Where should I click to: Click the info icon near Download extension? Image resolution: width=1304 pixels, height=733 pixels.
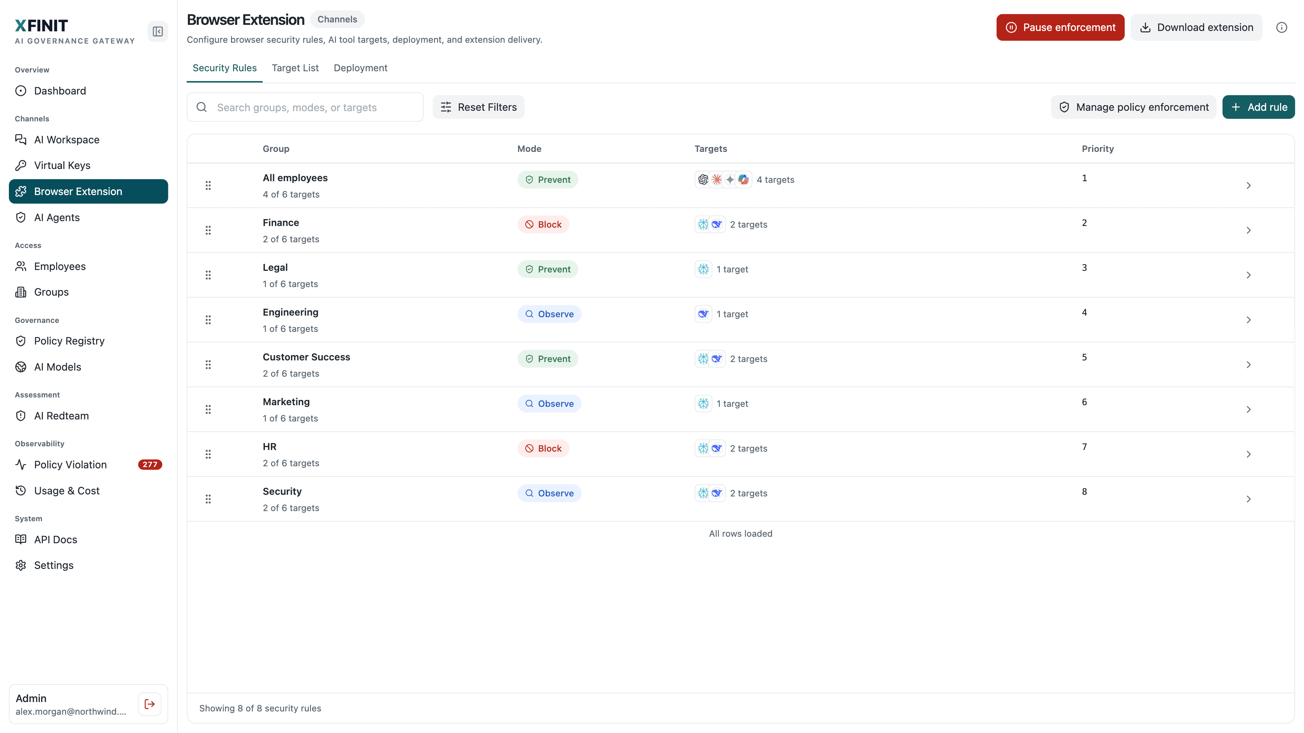[x=1281, y=27]
